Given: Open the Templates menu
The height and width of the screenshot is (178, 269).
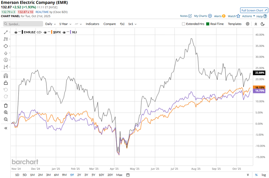Looking at the screenshot, I should coord(235,24).
